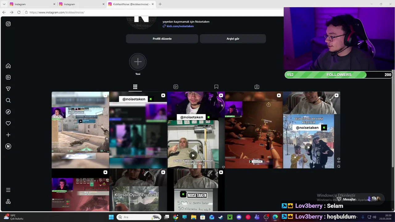The height and width of the screenshot is (222, 395).
Task: Open Microsoft Store from the taskbar
Action: (203, 217)
